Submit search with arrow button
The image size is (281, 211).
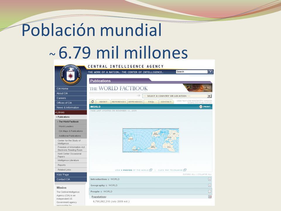click(x=210, y=72)
